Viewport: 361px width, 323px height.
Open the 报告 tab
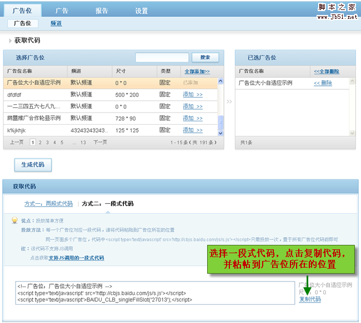coord(102,11)
